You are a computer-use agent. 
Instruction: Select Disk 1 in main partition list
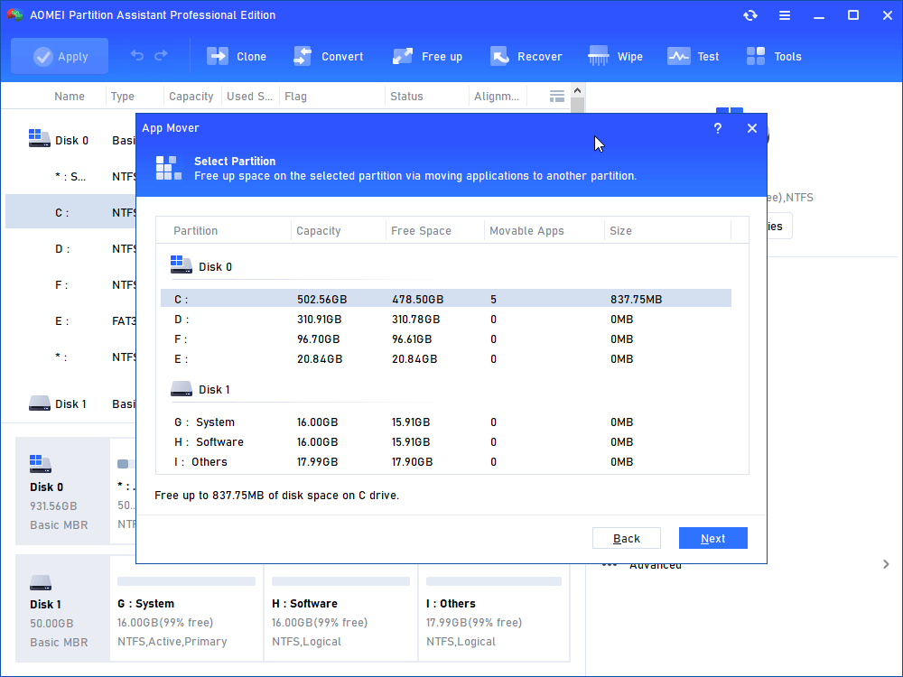[x=70, y=404]
